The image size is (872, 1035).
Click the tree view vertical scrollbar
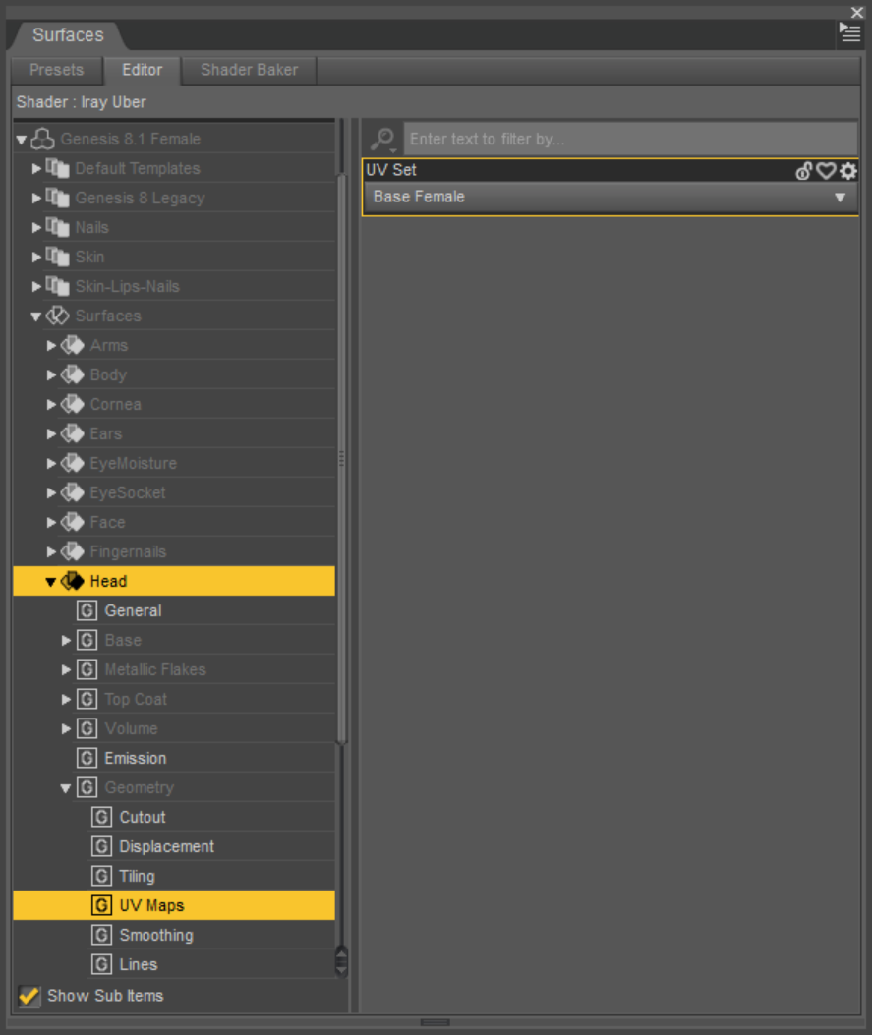(341, 458)
